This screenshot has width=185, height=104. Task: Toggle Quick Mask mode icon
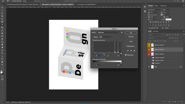coord(2,77)
